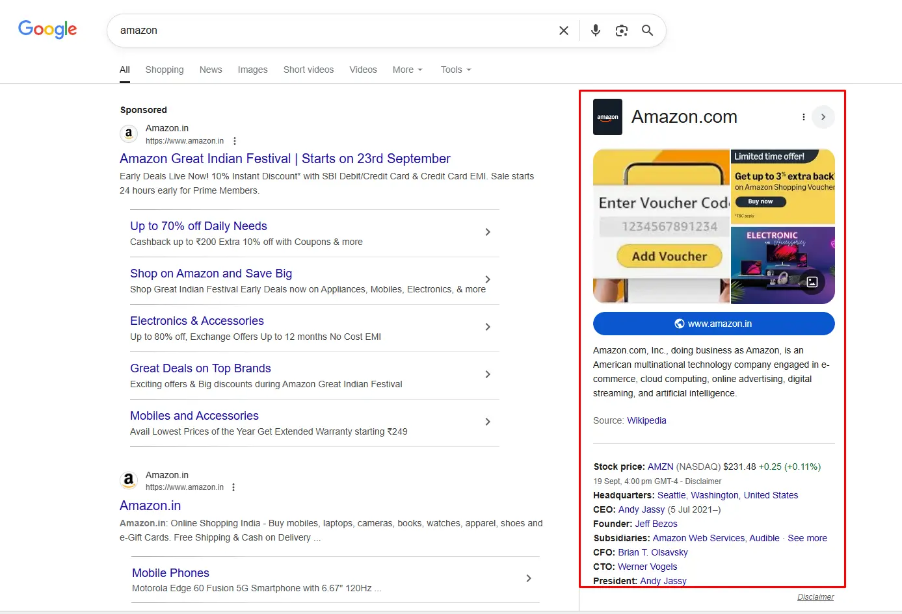This screenshot has height=614, width=902.
Task: Open 'Electronics & Accessories' sitelink
Action: point(197,321)
